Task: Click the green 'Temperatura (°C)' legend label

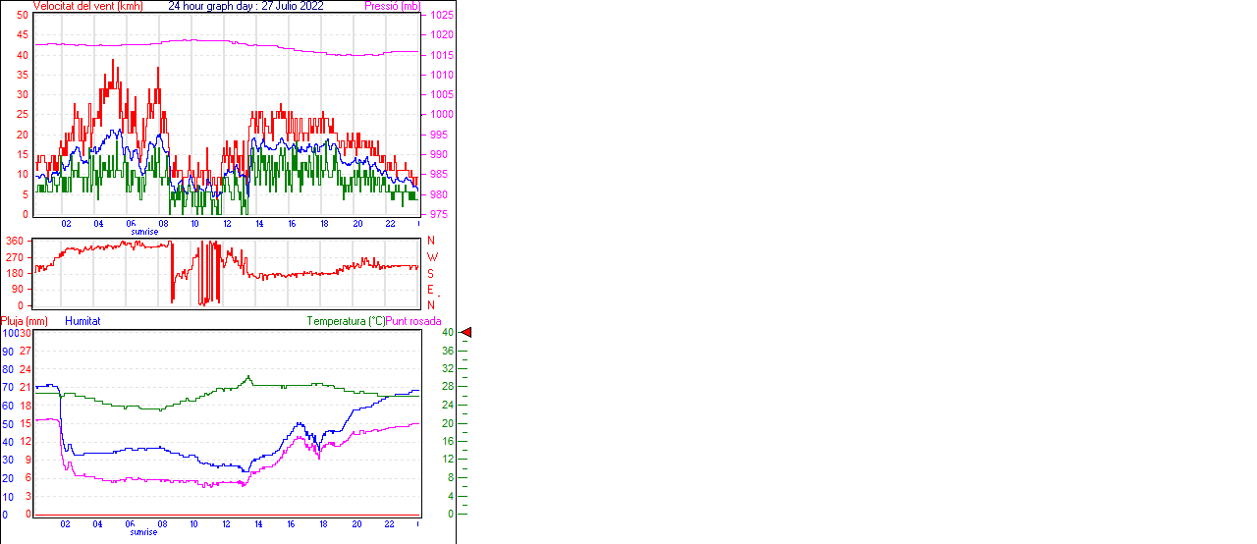Action: point(346,321)
